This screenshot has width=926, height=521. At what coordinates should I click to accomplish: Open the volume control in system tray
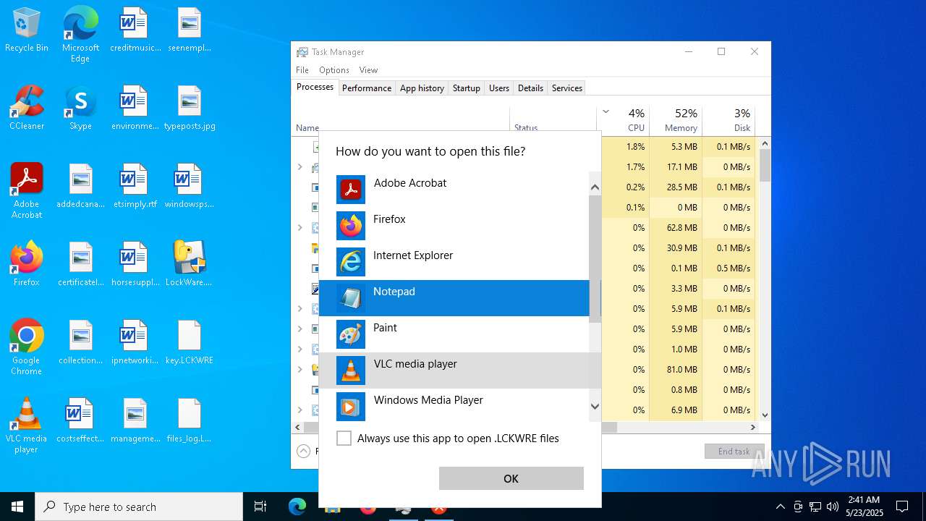tap(833, 507)
